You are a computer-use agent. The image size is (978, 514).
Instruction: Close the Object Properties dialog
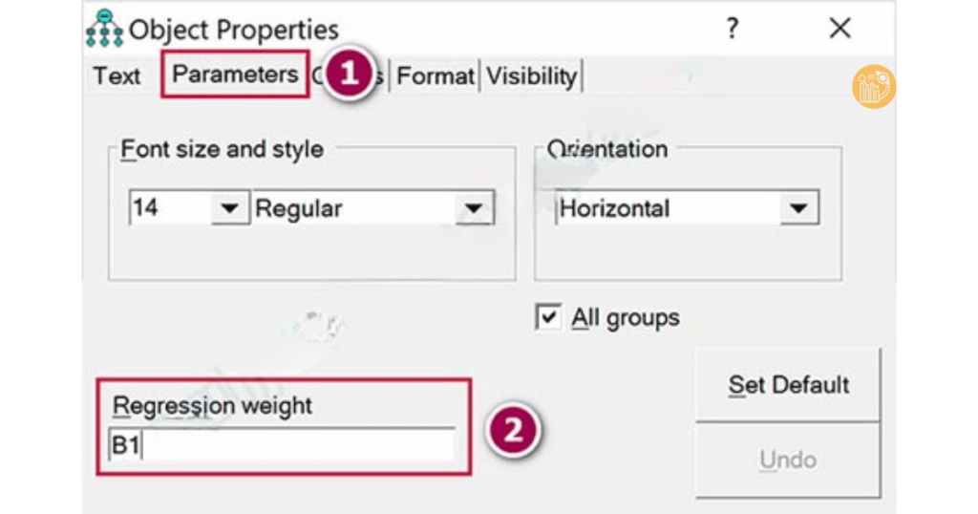(840, 29)
